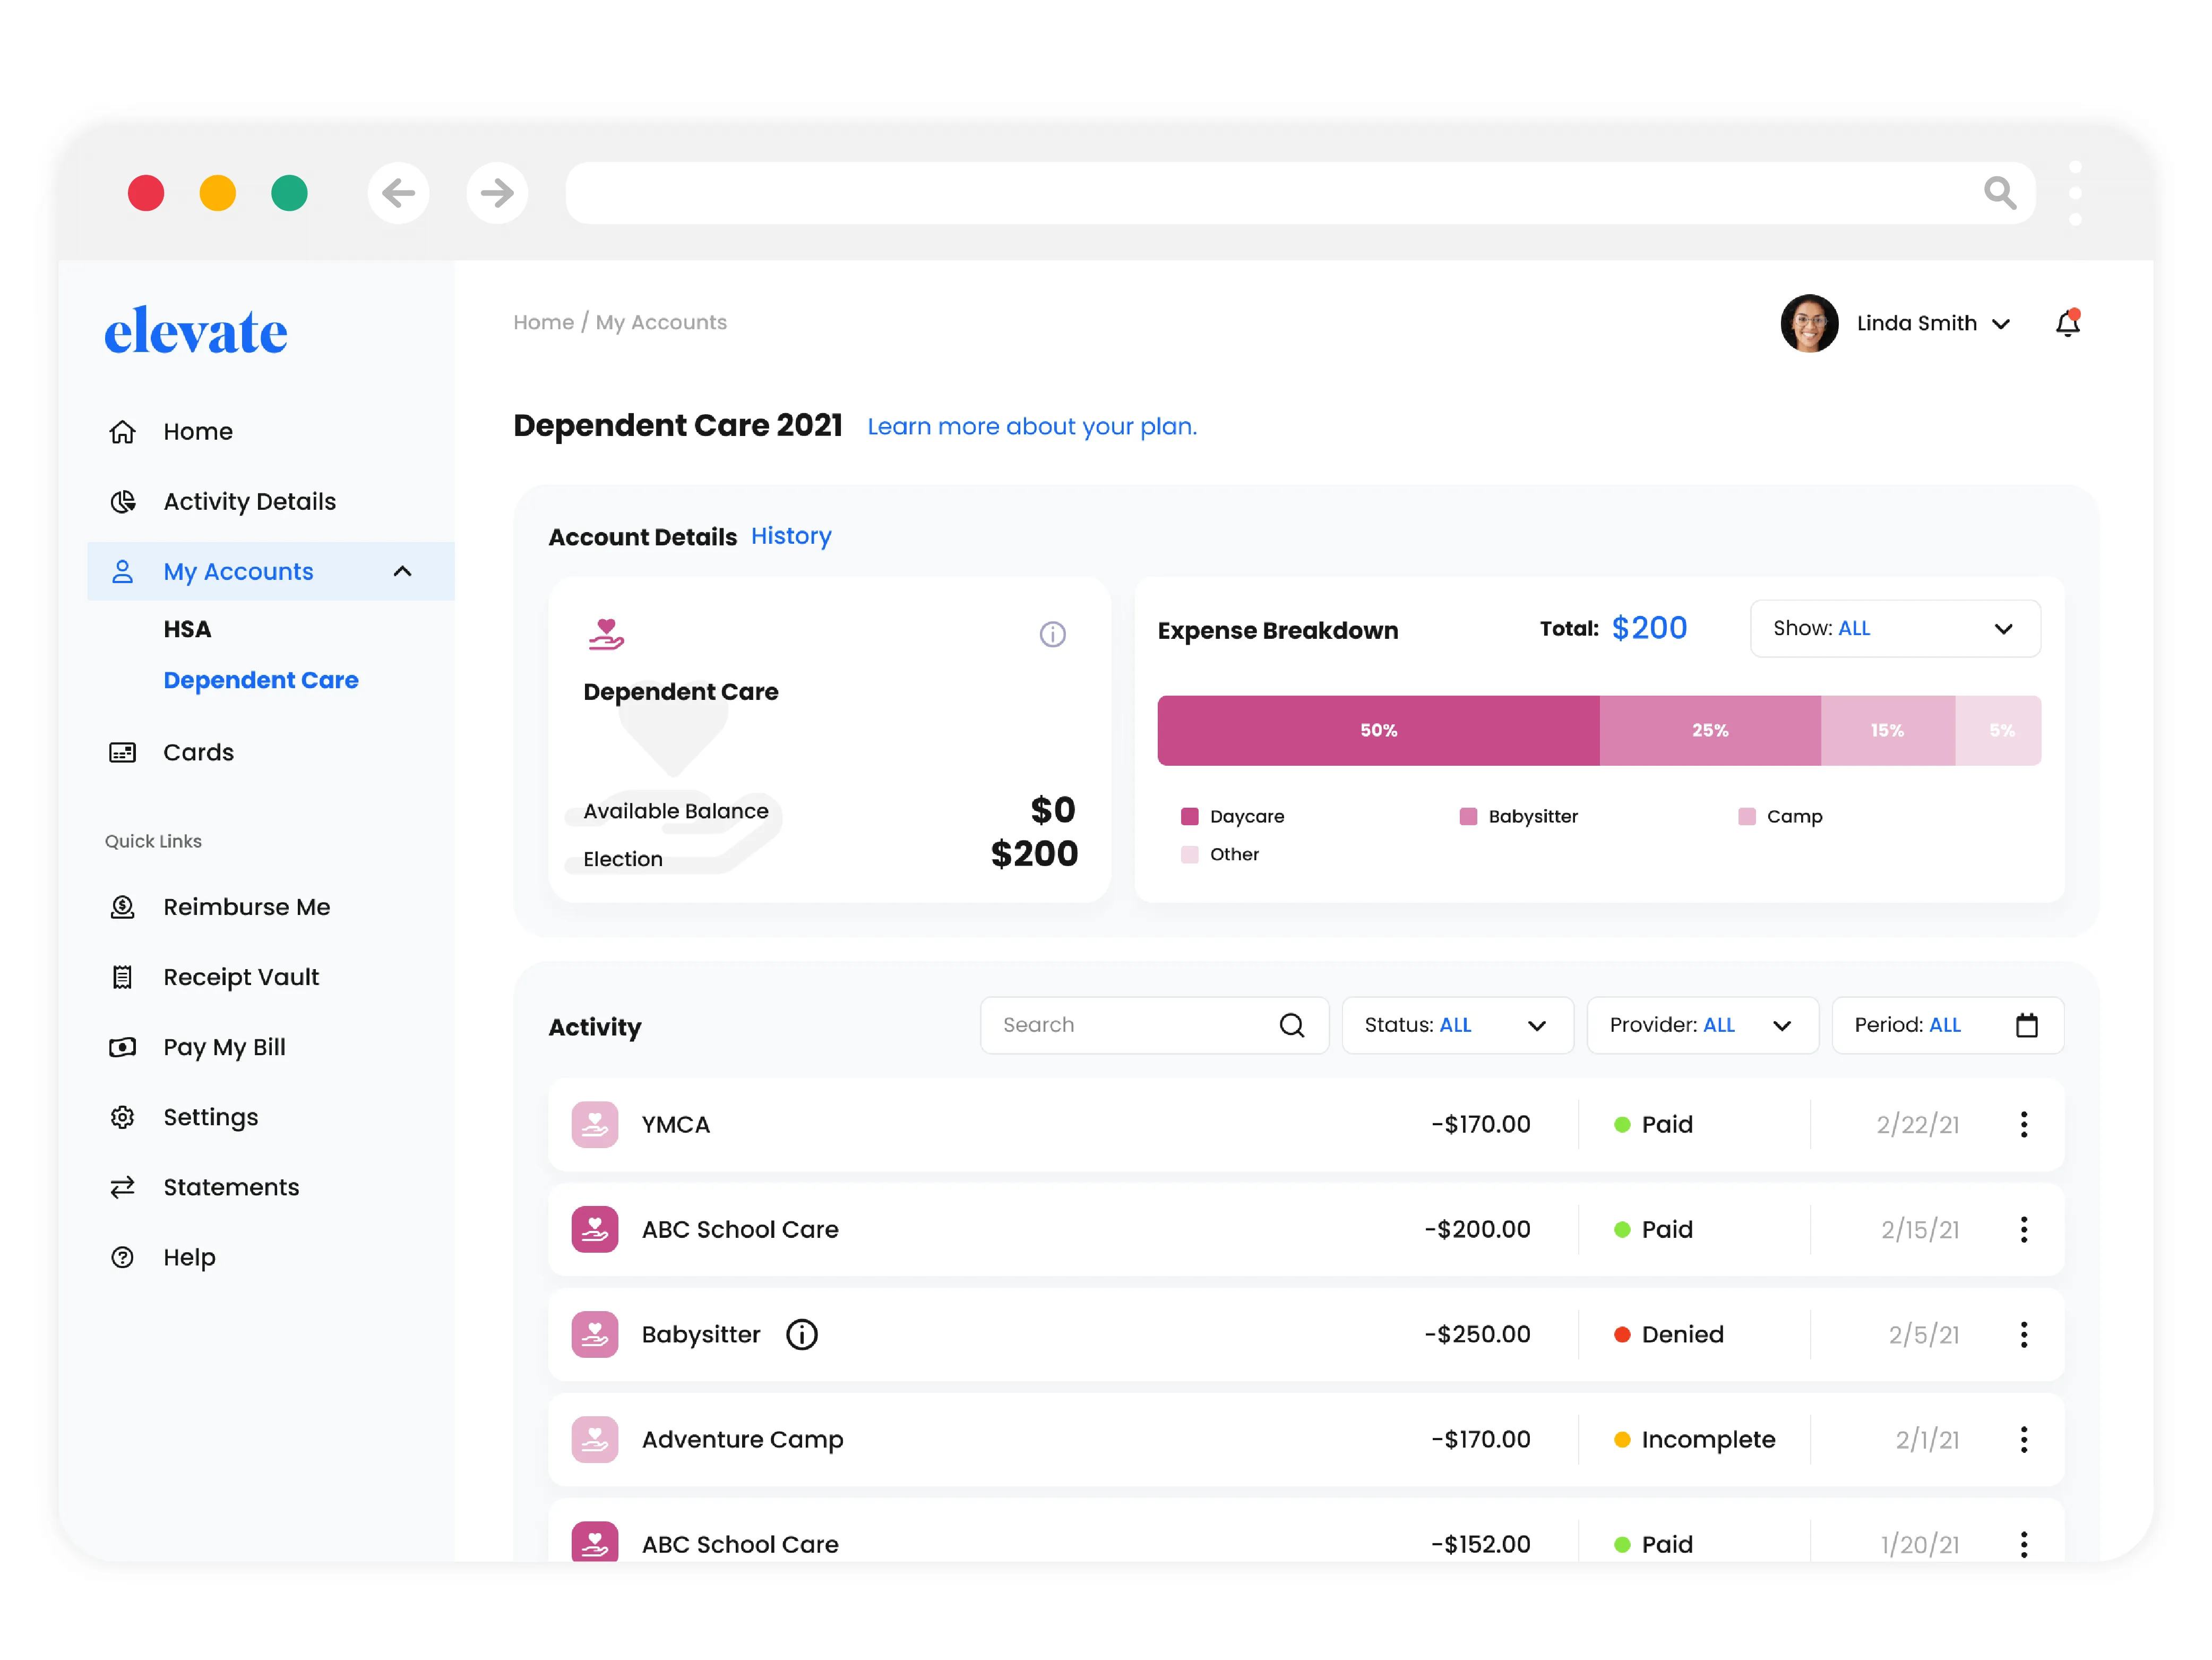Click the Babysitter legend swatch
The width and height of the screenshot is (2212, 1660).
(1468, 817)
